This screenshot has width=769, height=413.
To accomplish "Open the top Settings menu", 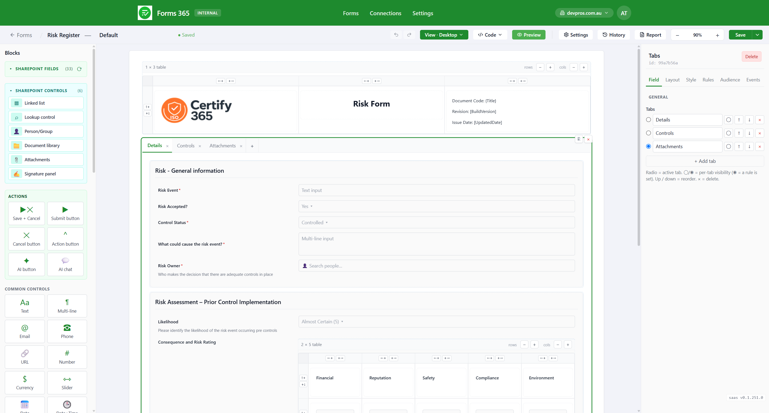I will pyautogui.click(x=423, y=13).
